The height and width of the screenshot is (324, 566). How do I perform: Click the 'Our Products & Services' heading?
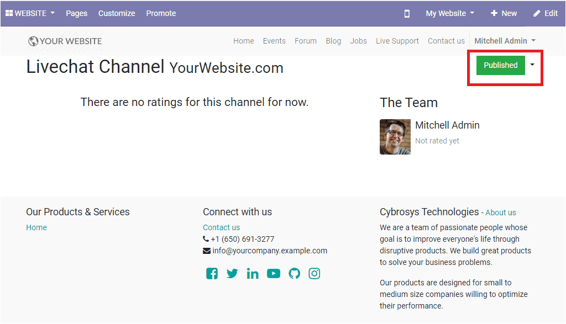click(77, 212)
